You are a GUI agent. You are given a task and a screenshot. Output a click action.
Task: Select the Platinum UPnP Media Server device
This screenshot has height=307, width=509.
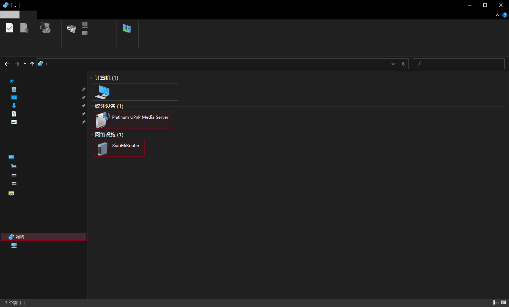(133, 120)
